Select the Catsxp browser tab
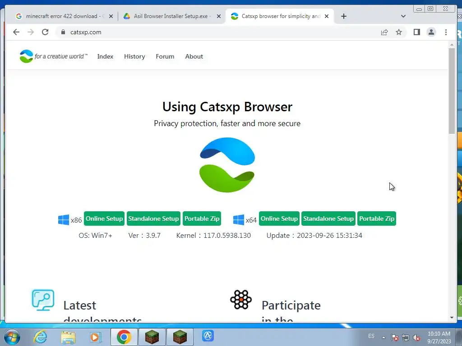This screenshot has height=346, width=462. tap(280, 16)
